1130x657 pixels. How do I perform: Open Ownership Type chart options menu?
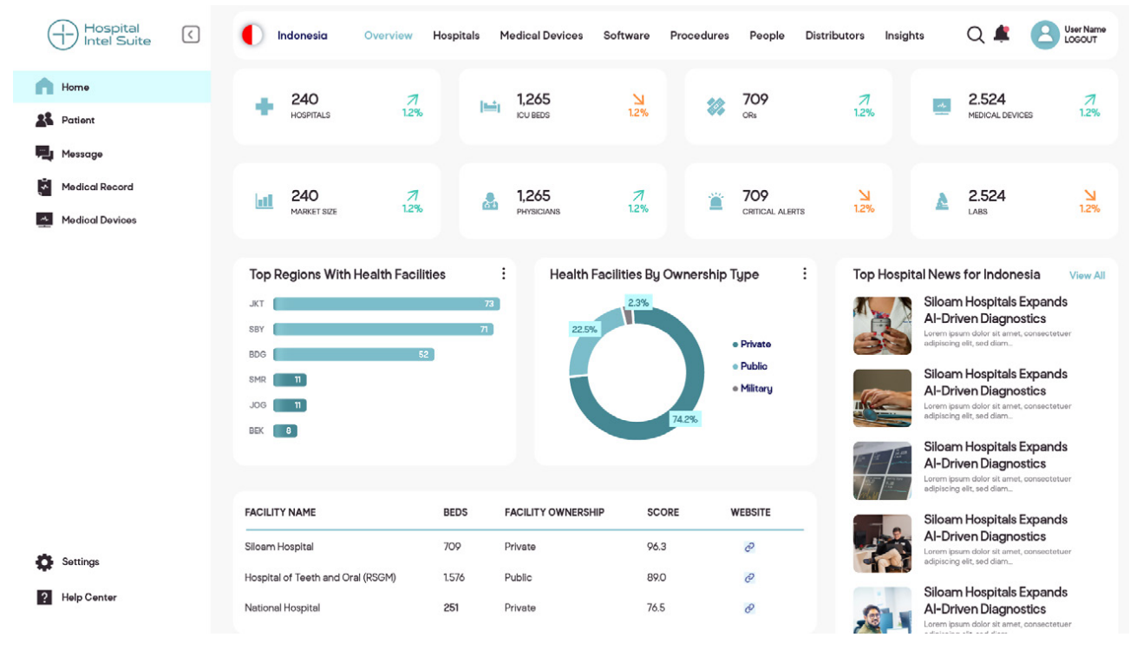[x=805, y=274]
